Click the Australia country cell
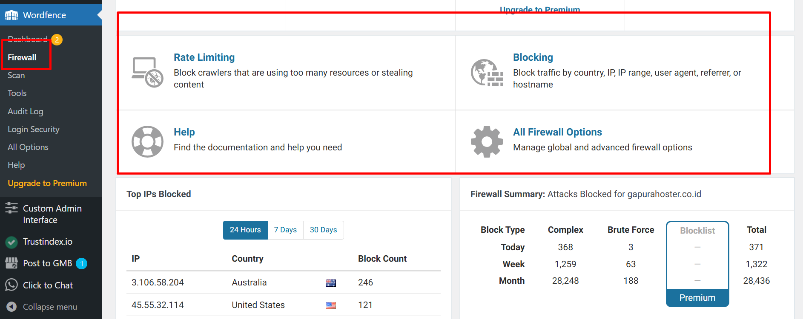Viewport: 803px width, 319px height. (x=249, y=282)
